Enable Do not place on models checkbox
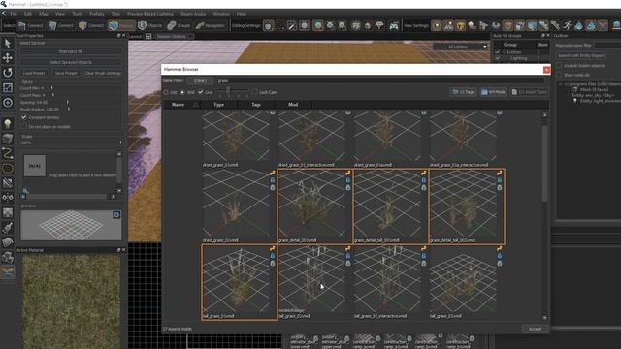This screenshot has height=349, width=621. pos(24,127)
